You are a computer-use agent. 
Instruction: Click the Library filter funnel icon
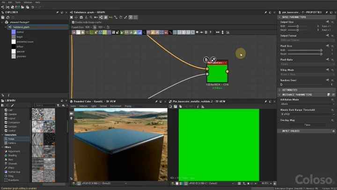58,106
